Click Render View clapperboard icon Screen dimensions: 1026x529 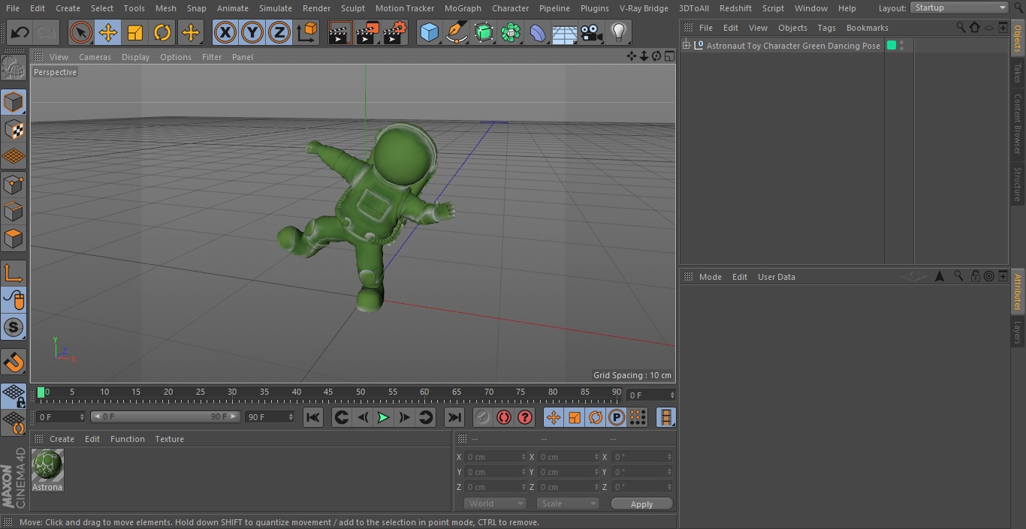click(x=340, y=32)
